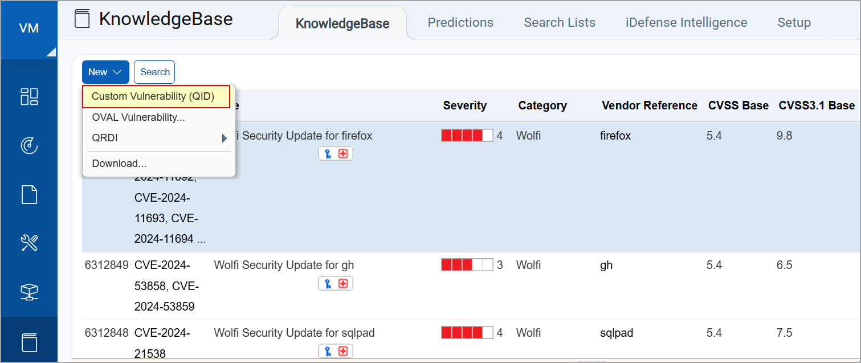Click the red patch icon for gh
This screenshot has height=363, width=861.
point(343,283)
